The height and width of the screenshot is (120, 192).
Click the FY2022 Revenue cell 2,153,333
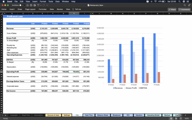(42, 28)
